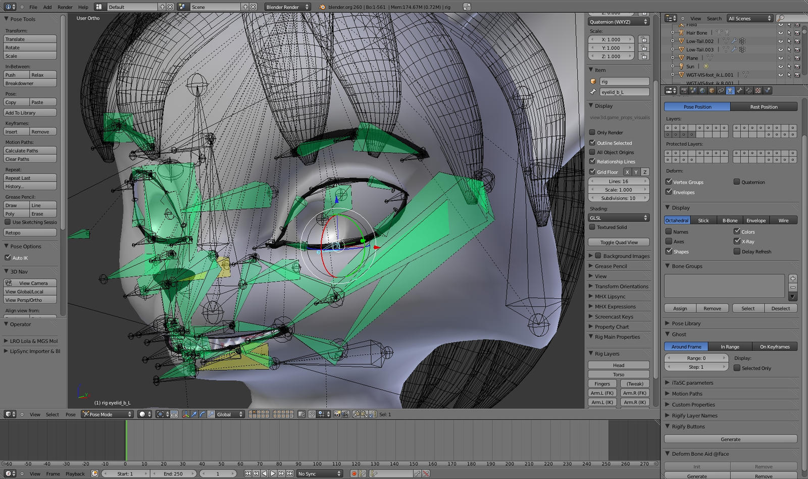Image resolution: width=808 pixels, height=479 pixels.
Task: Open the Pose menu in 3D header
Action: (x=71, y=414)
